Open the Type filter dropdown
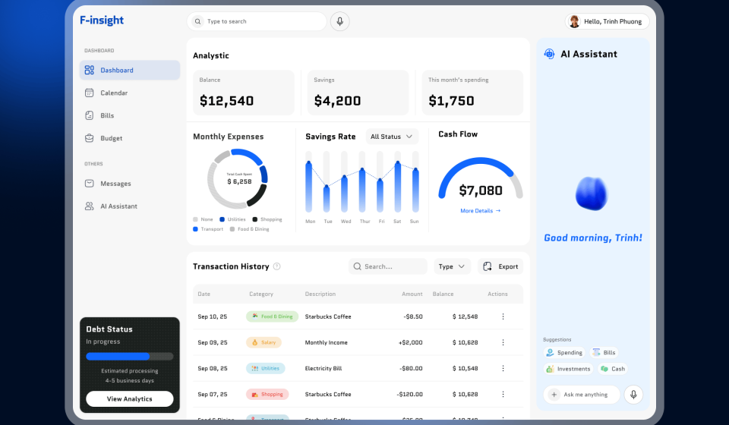The width and height of the screenshot is (729, 425). point(452,266)
